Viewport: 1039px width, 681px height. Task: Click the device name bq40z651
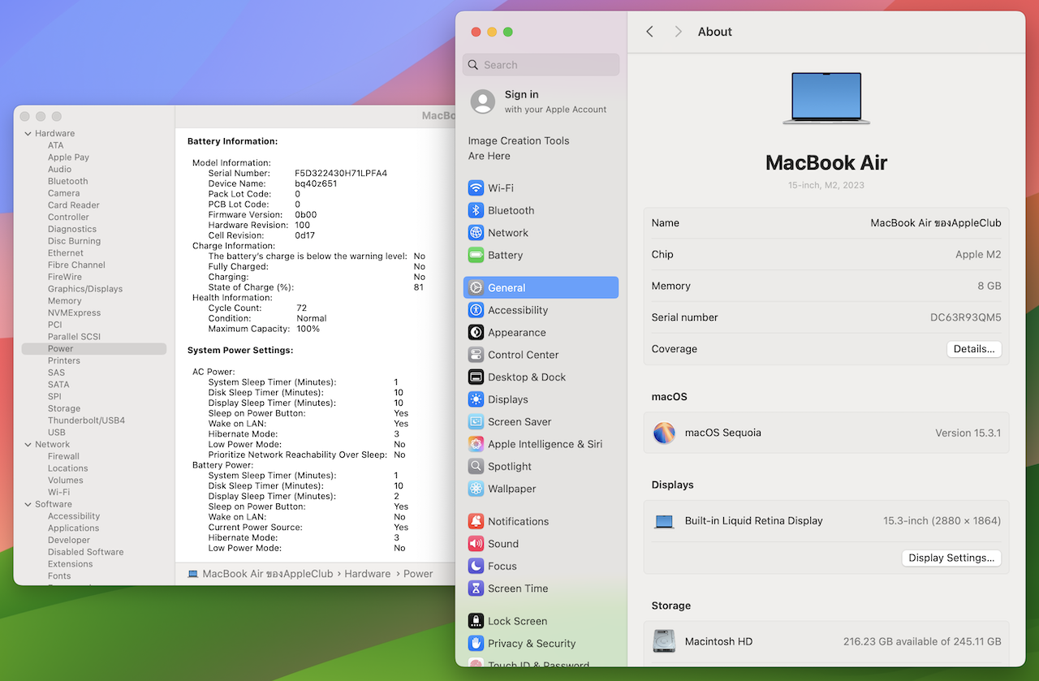pos(316,183)
